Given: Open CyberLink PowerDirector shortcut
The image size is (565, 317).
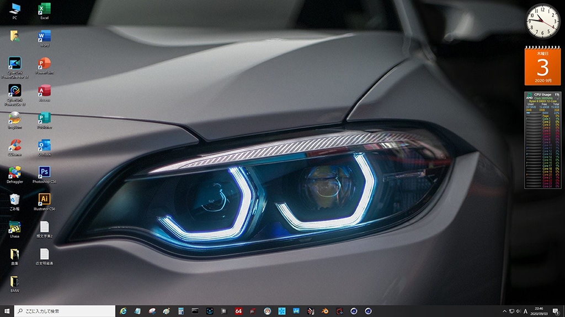Looking at the screenshot, I should (x=15, y=68).
